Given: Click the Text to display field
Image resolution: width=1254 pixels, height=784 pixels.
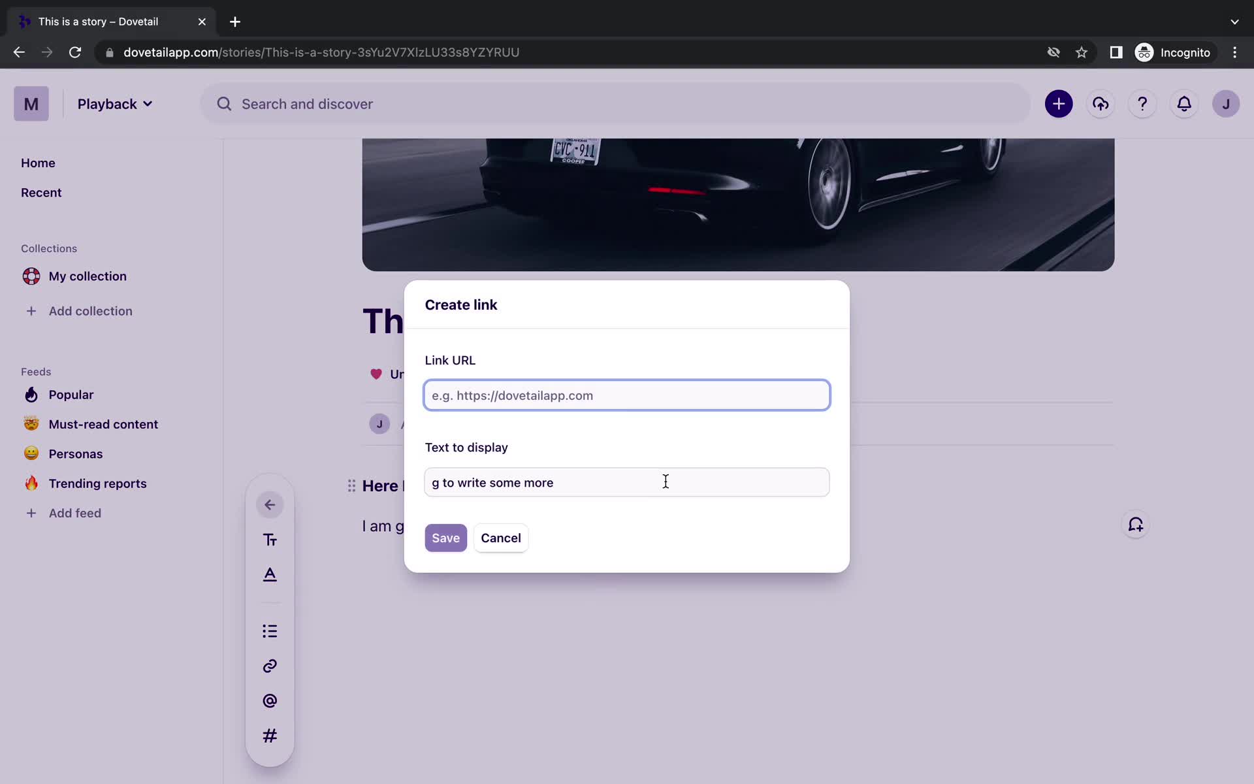Looking at the screenshot, I should pyautogui.click(x=627, y=482).
